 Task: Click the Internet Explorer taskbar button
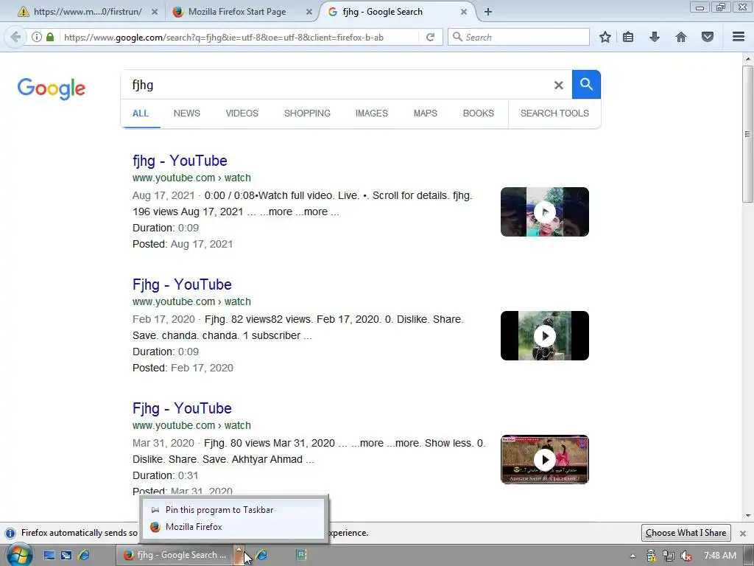pyautogui.click(x=261, y=555)
